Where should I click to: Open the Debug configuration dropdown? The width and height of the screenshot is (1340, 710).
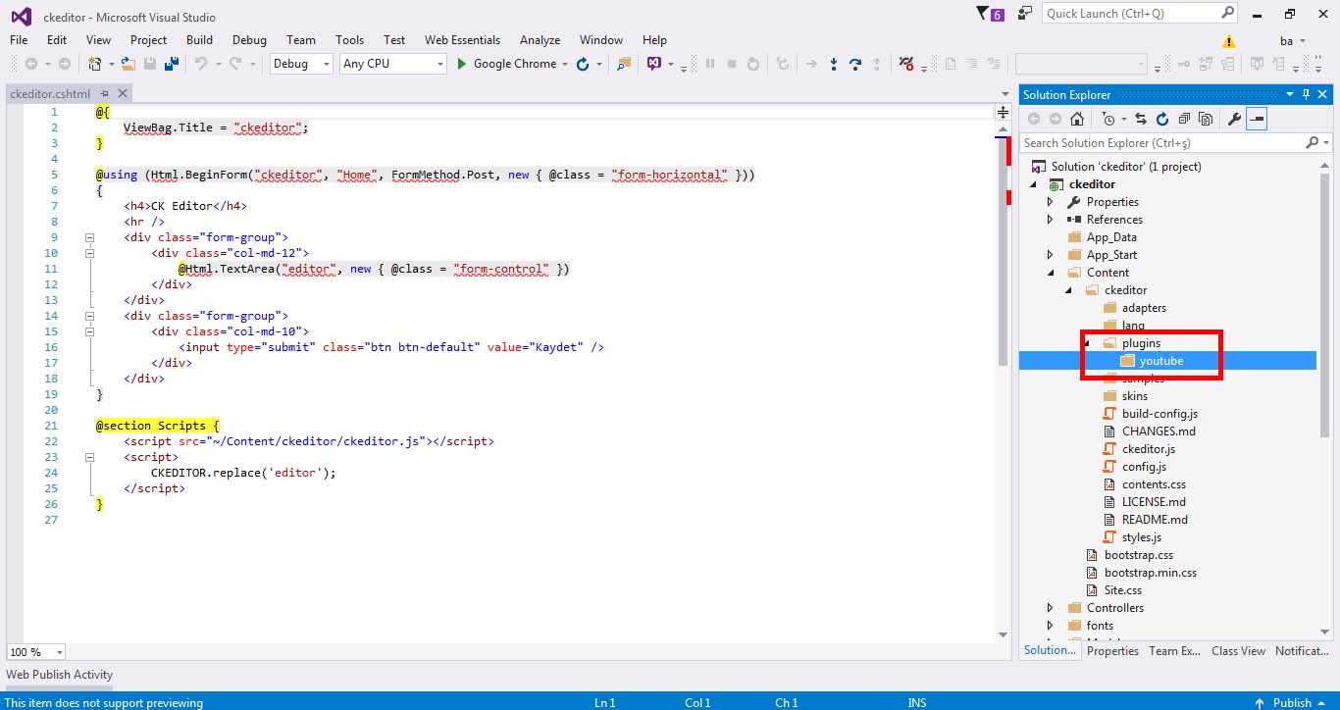pos(302,64)
